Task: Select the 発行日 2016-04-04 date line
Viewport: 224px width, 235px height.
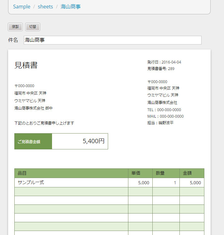Action: pyautogui.click(x=164, y=62)
